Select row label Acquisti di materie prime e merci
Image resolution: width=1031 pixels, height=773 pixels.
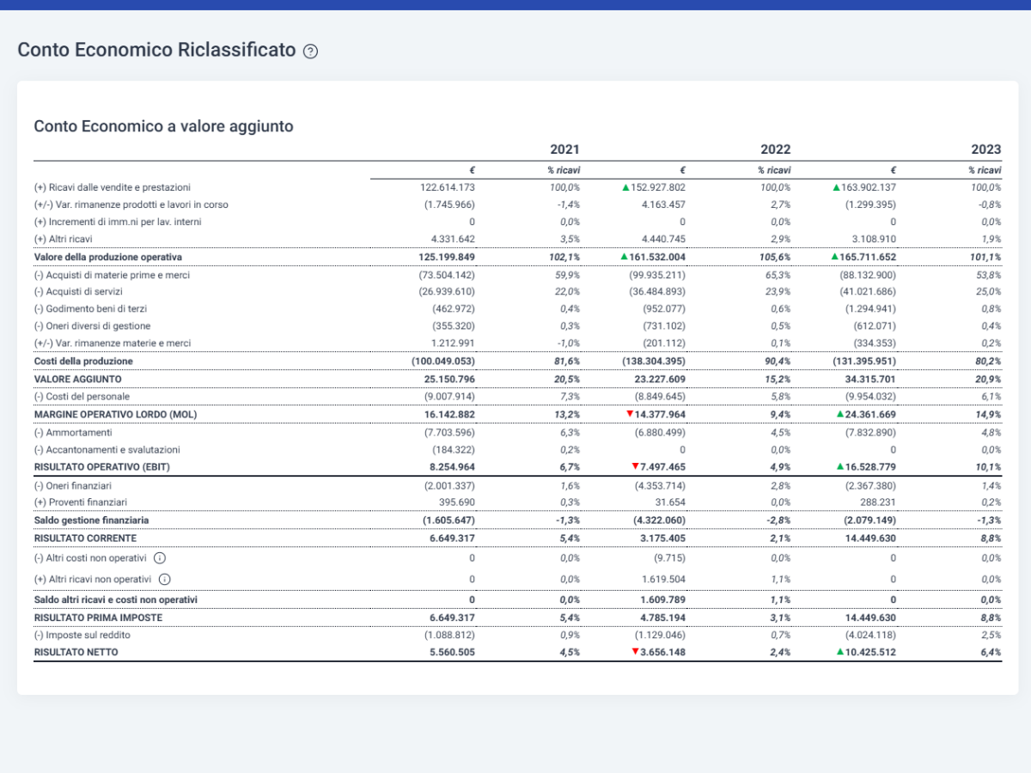pos(112,275)
